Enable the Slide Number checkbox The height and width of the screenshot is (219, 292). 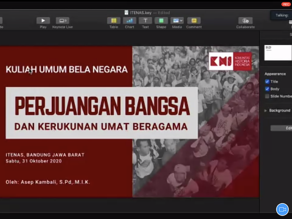[x=267, y=96]
